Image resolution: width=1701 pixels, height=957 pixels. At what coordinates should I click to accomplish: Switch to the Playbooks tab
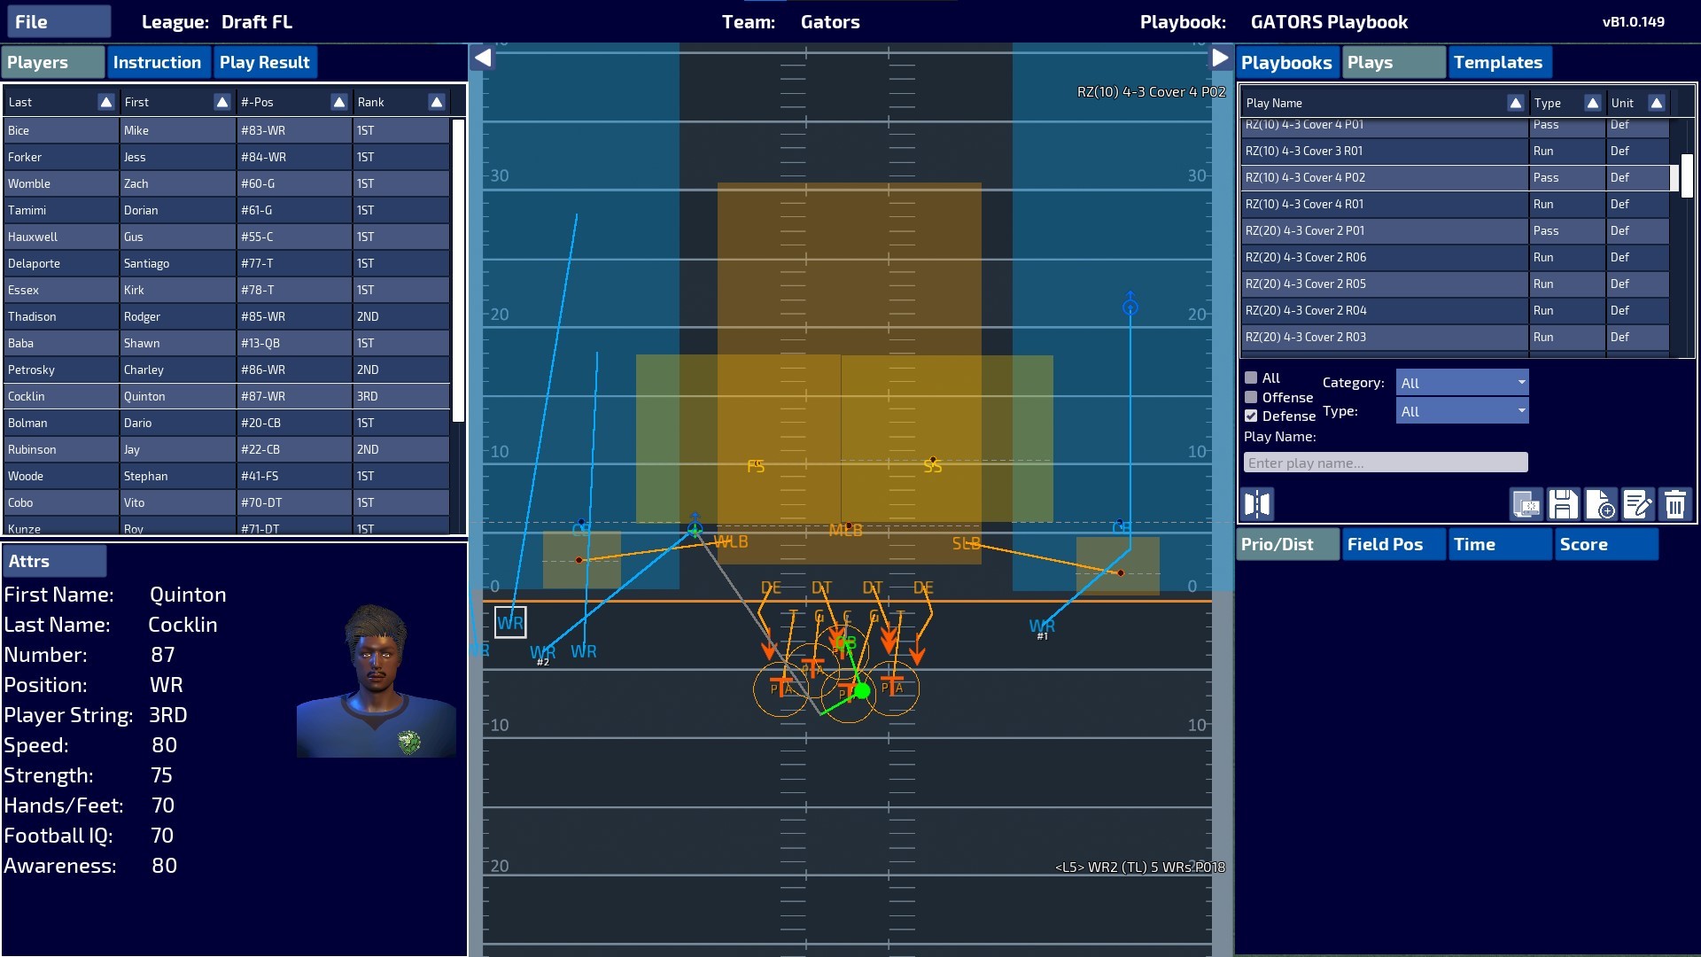point(1286,62)
